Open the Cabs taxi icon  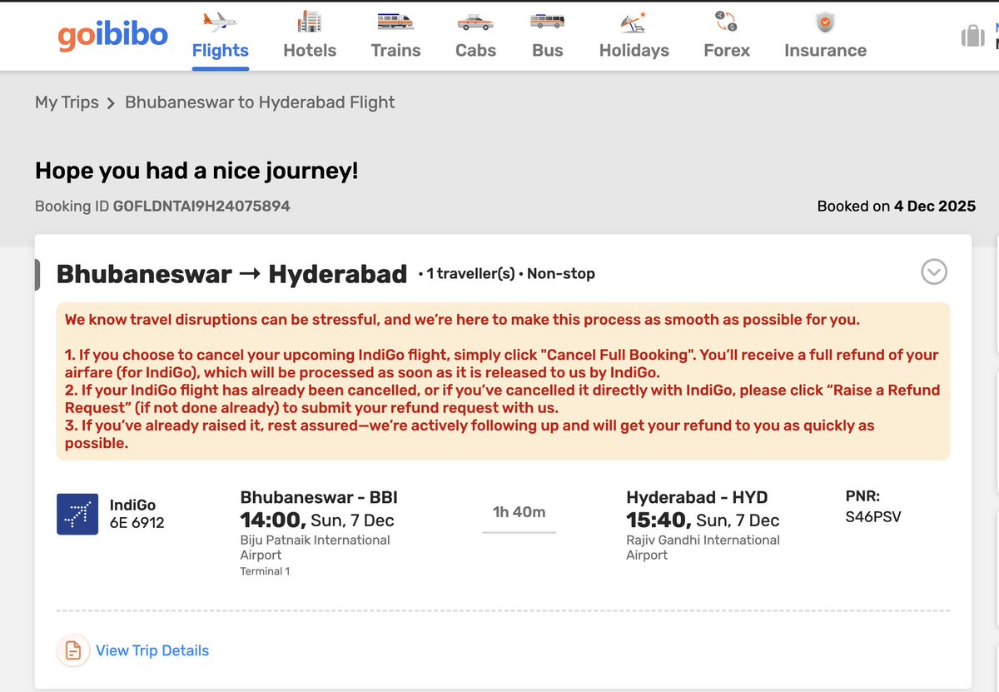pyautogui.click(x=475, y=22)
